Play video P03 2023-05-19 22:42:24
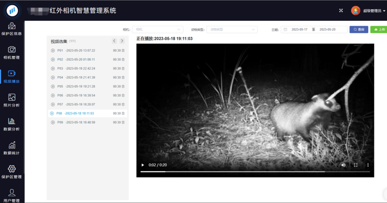This screenshot has width=387, height=203. (x=88, y=68)
